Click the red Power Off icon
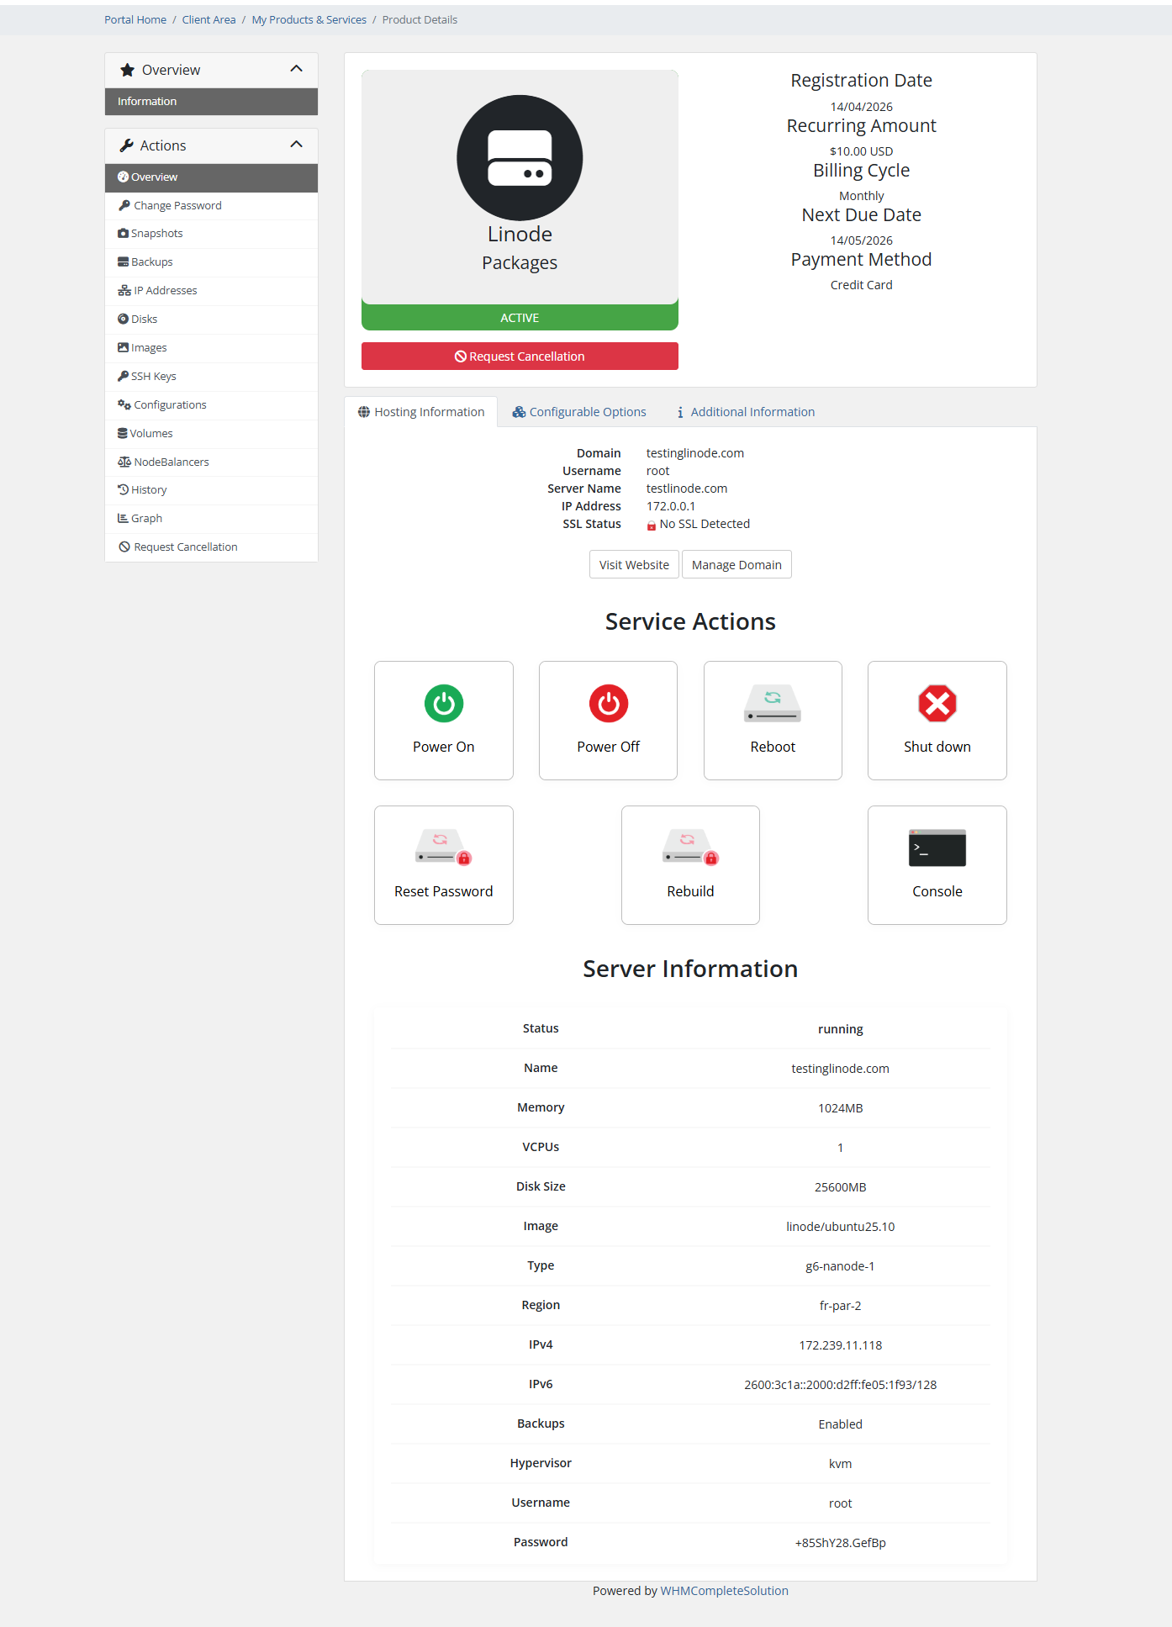This screenshot has width=1172, height=1627. (x=608, y=704)
